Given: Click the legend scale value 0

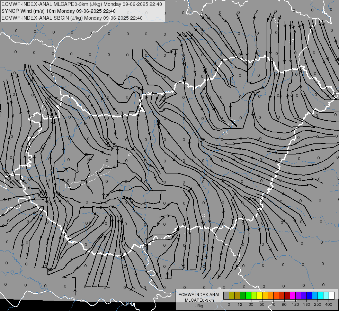Looking at the screenshot, I should click(x=229, y=304).
